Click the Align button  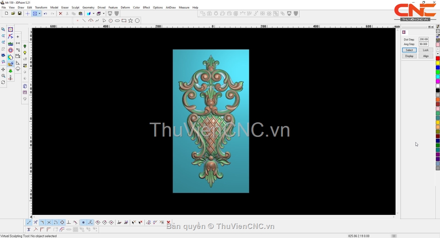click(x=426, y=56)
